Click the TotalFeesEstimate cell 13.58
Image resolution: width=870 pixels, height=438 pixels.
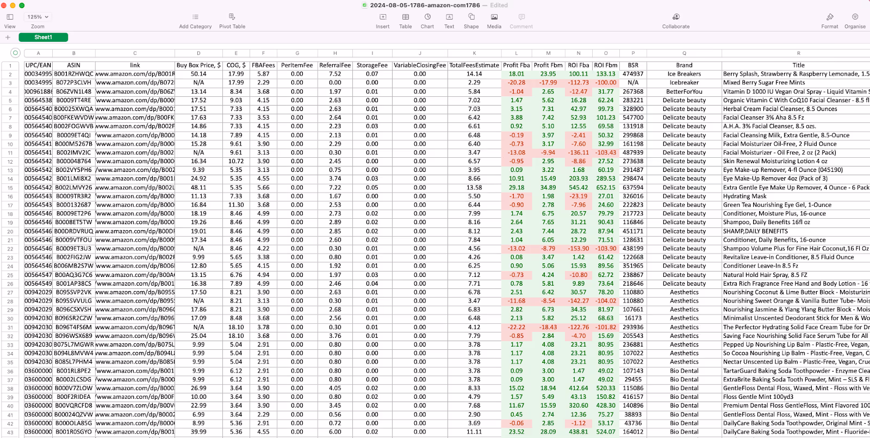tap(474, 188)
